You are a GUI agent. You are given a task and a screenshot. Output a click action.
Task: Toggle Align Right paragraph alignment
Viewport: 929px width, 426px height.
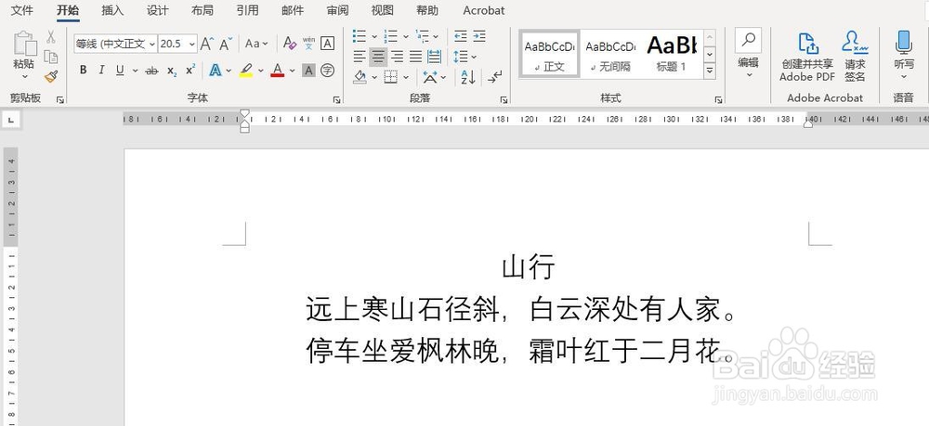tap(397, 57)
